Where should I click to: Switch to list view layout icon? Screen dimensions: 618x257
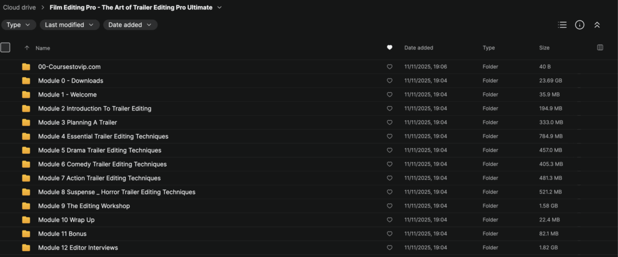click(562, 25)
